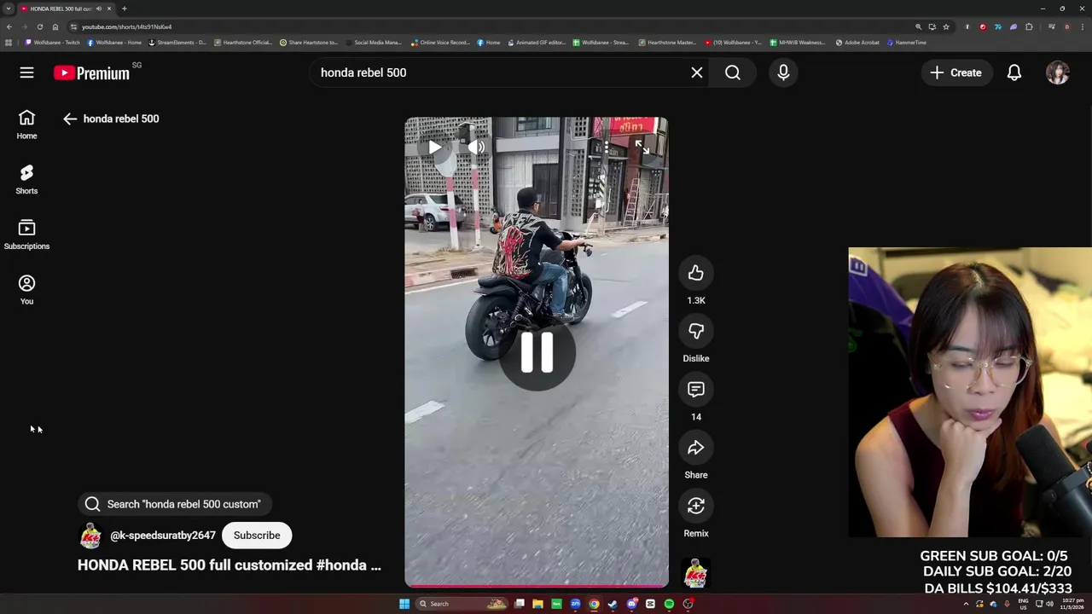Open Adobe Acrobat bookmark

[857, 43]
